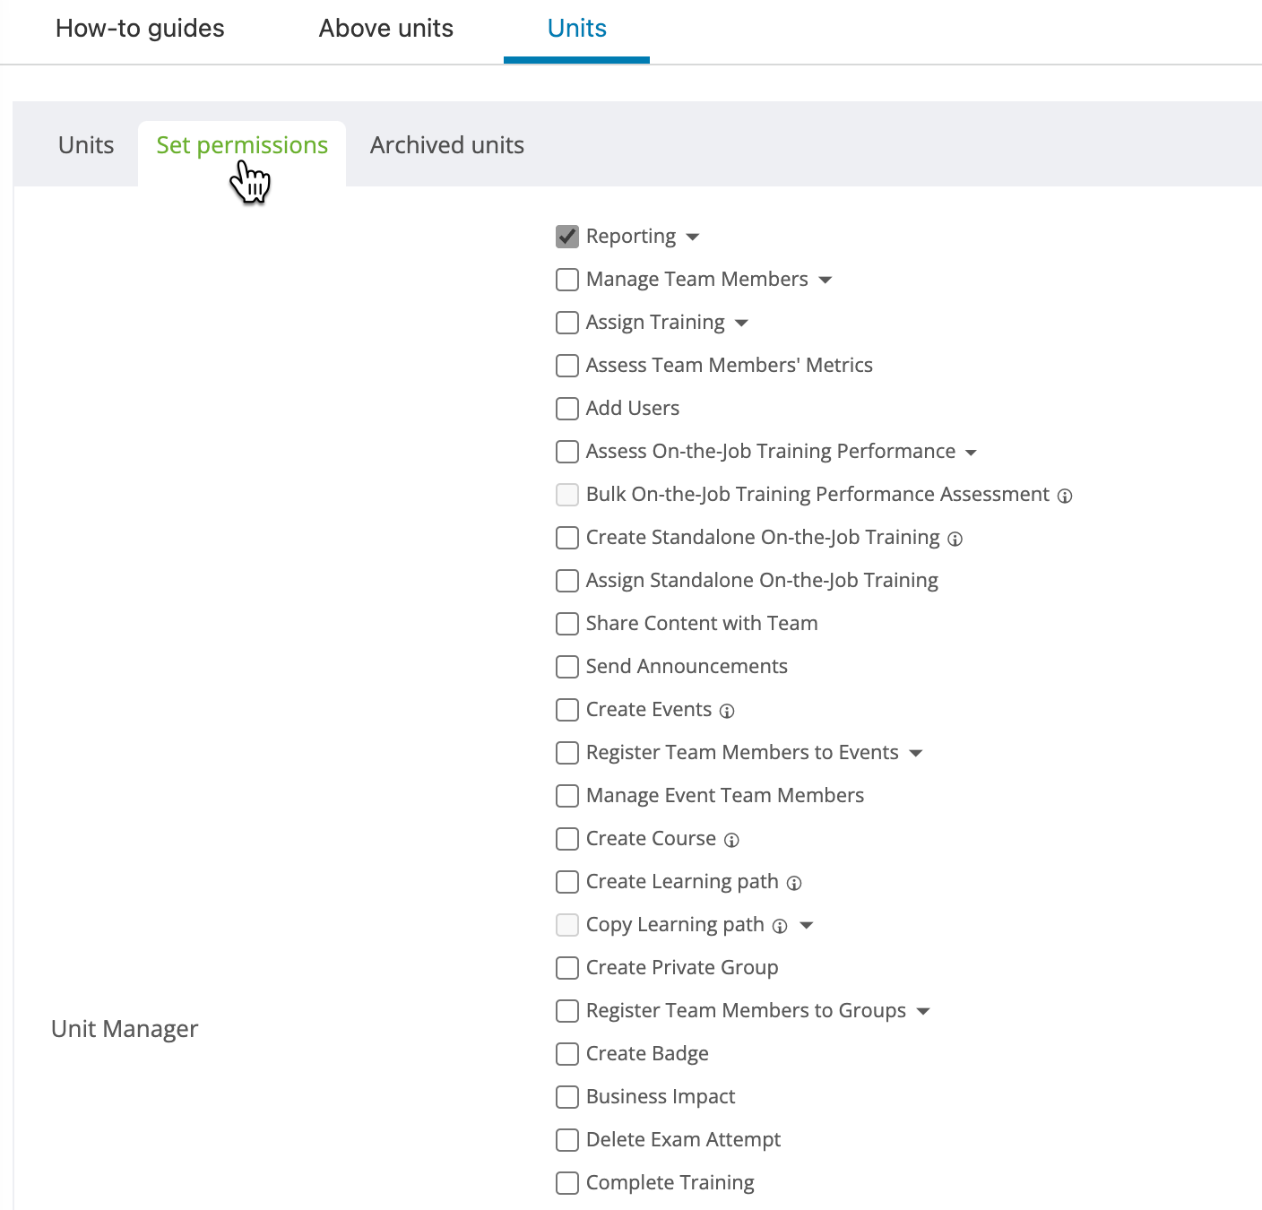The width and height of the screenshot is (1262, 1210).
Task: Open info icon next to Copy Learning path
Action: tap(780, 926)
